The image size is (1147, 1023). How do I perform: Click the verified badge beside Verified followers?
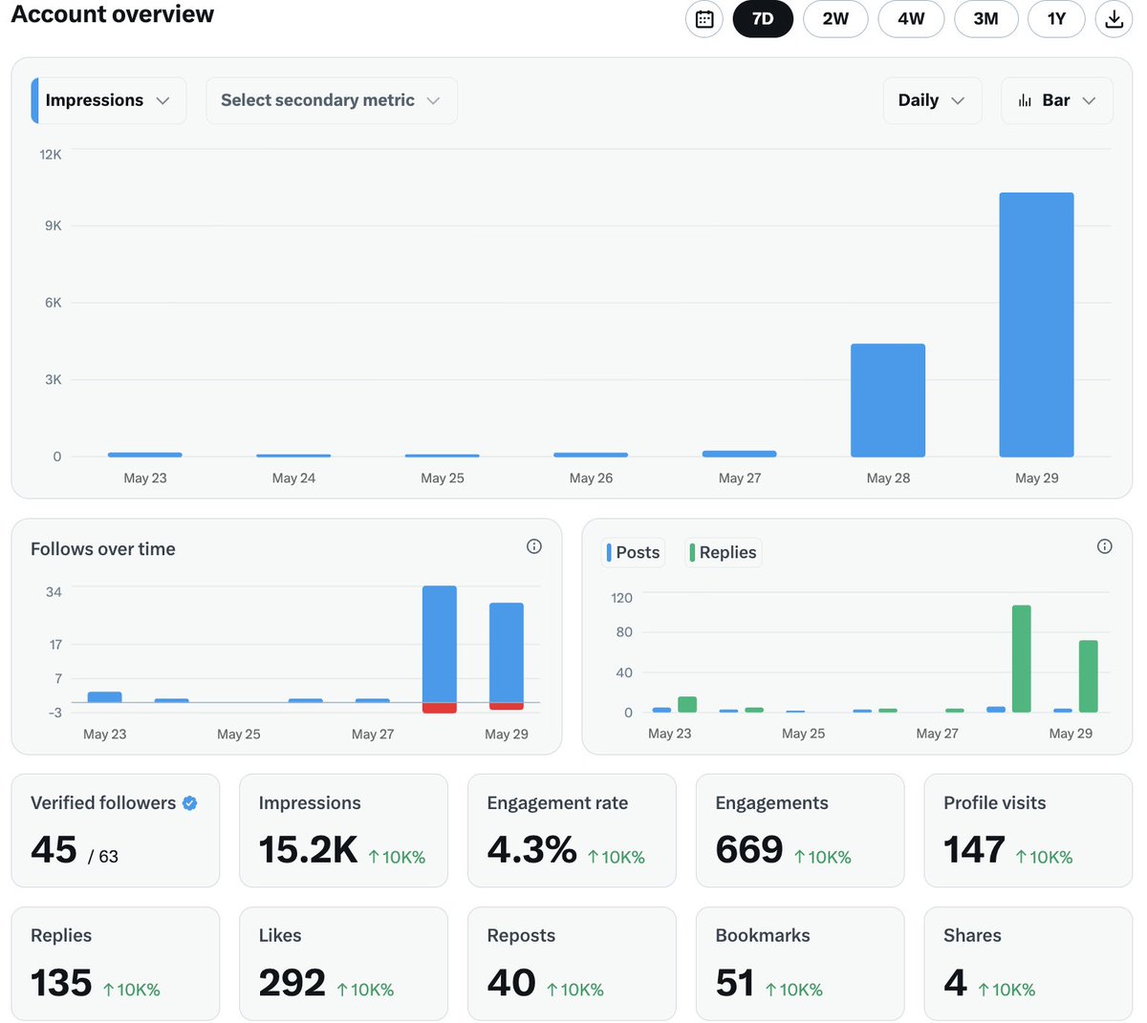[190, 803]
